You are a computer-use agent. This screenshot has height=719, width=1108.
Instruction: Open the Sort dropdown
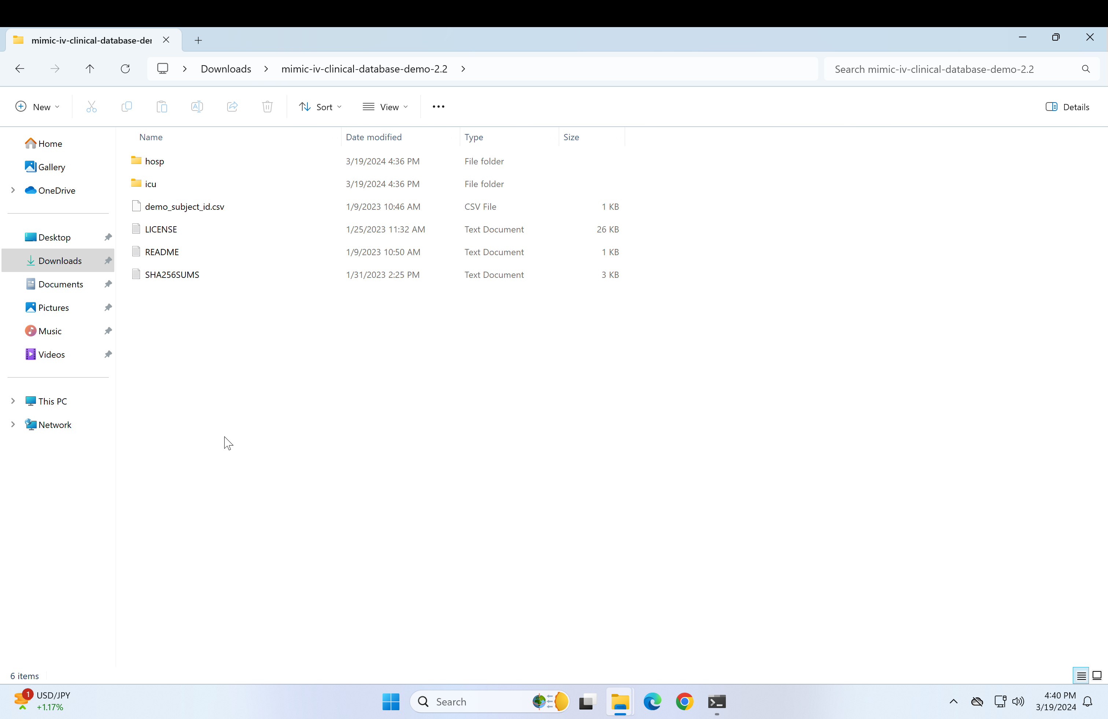pyautogui.click(x=320, y=107)
